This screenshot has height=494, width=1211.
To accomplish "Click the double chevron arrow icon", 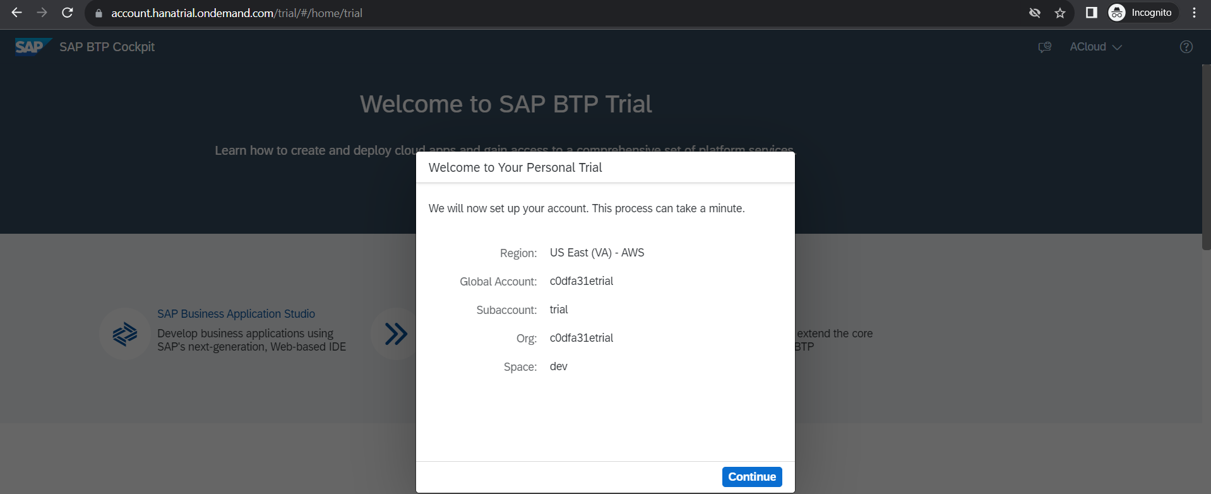I will (396, 334).
